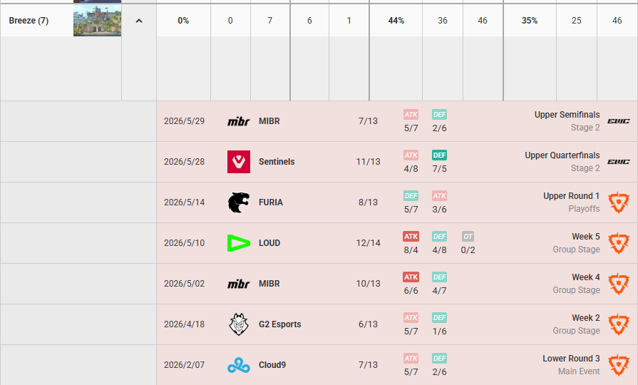The image size is (638, 385).
Task: Click the Breeze (7) map label
Action: pos(29,21)
